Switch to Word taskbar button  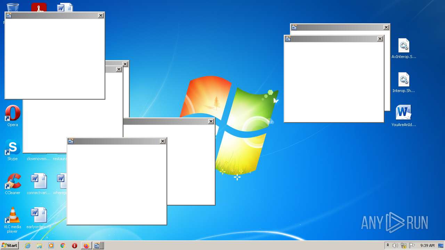pyautogui.click(x=97, y=245)
